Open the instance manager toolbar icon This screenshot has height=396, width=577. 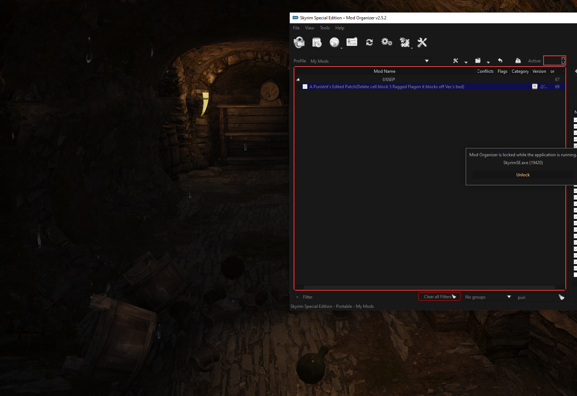299,42
